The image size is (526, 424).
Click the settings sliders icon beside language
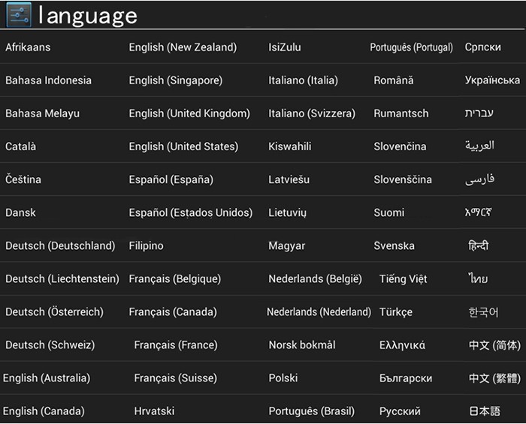[x=18, y=15]
